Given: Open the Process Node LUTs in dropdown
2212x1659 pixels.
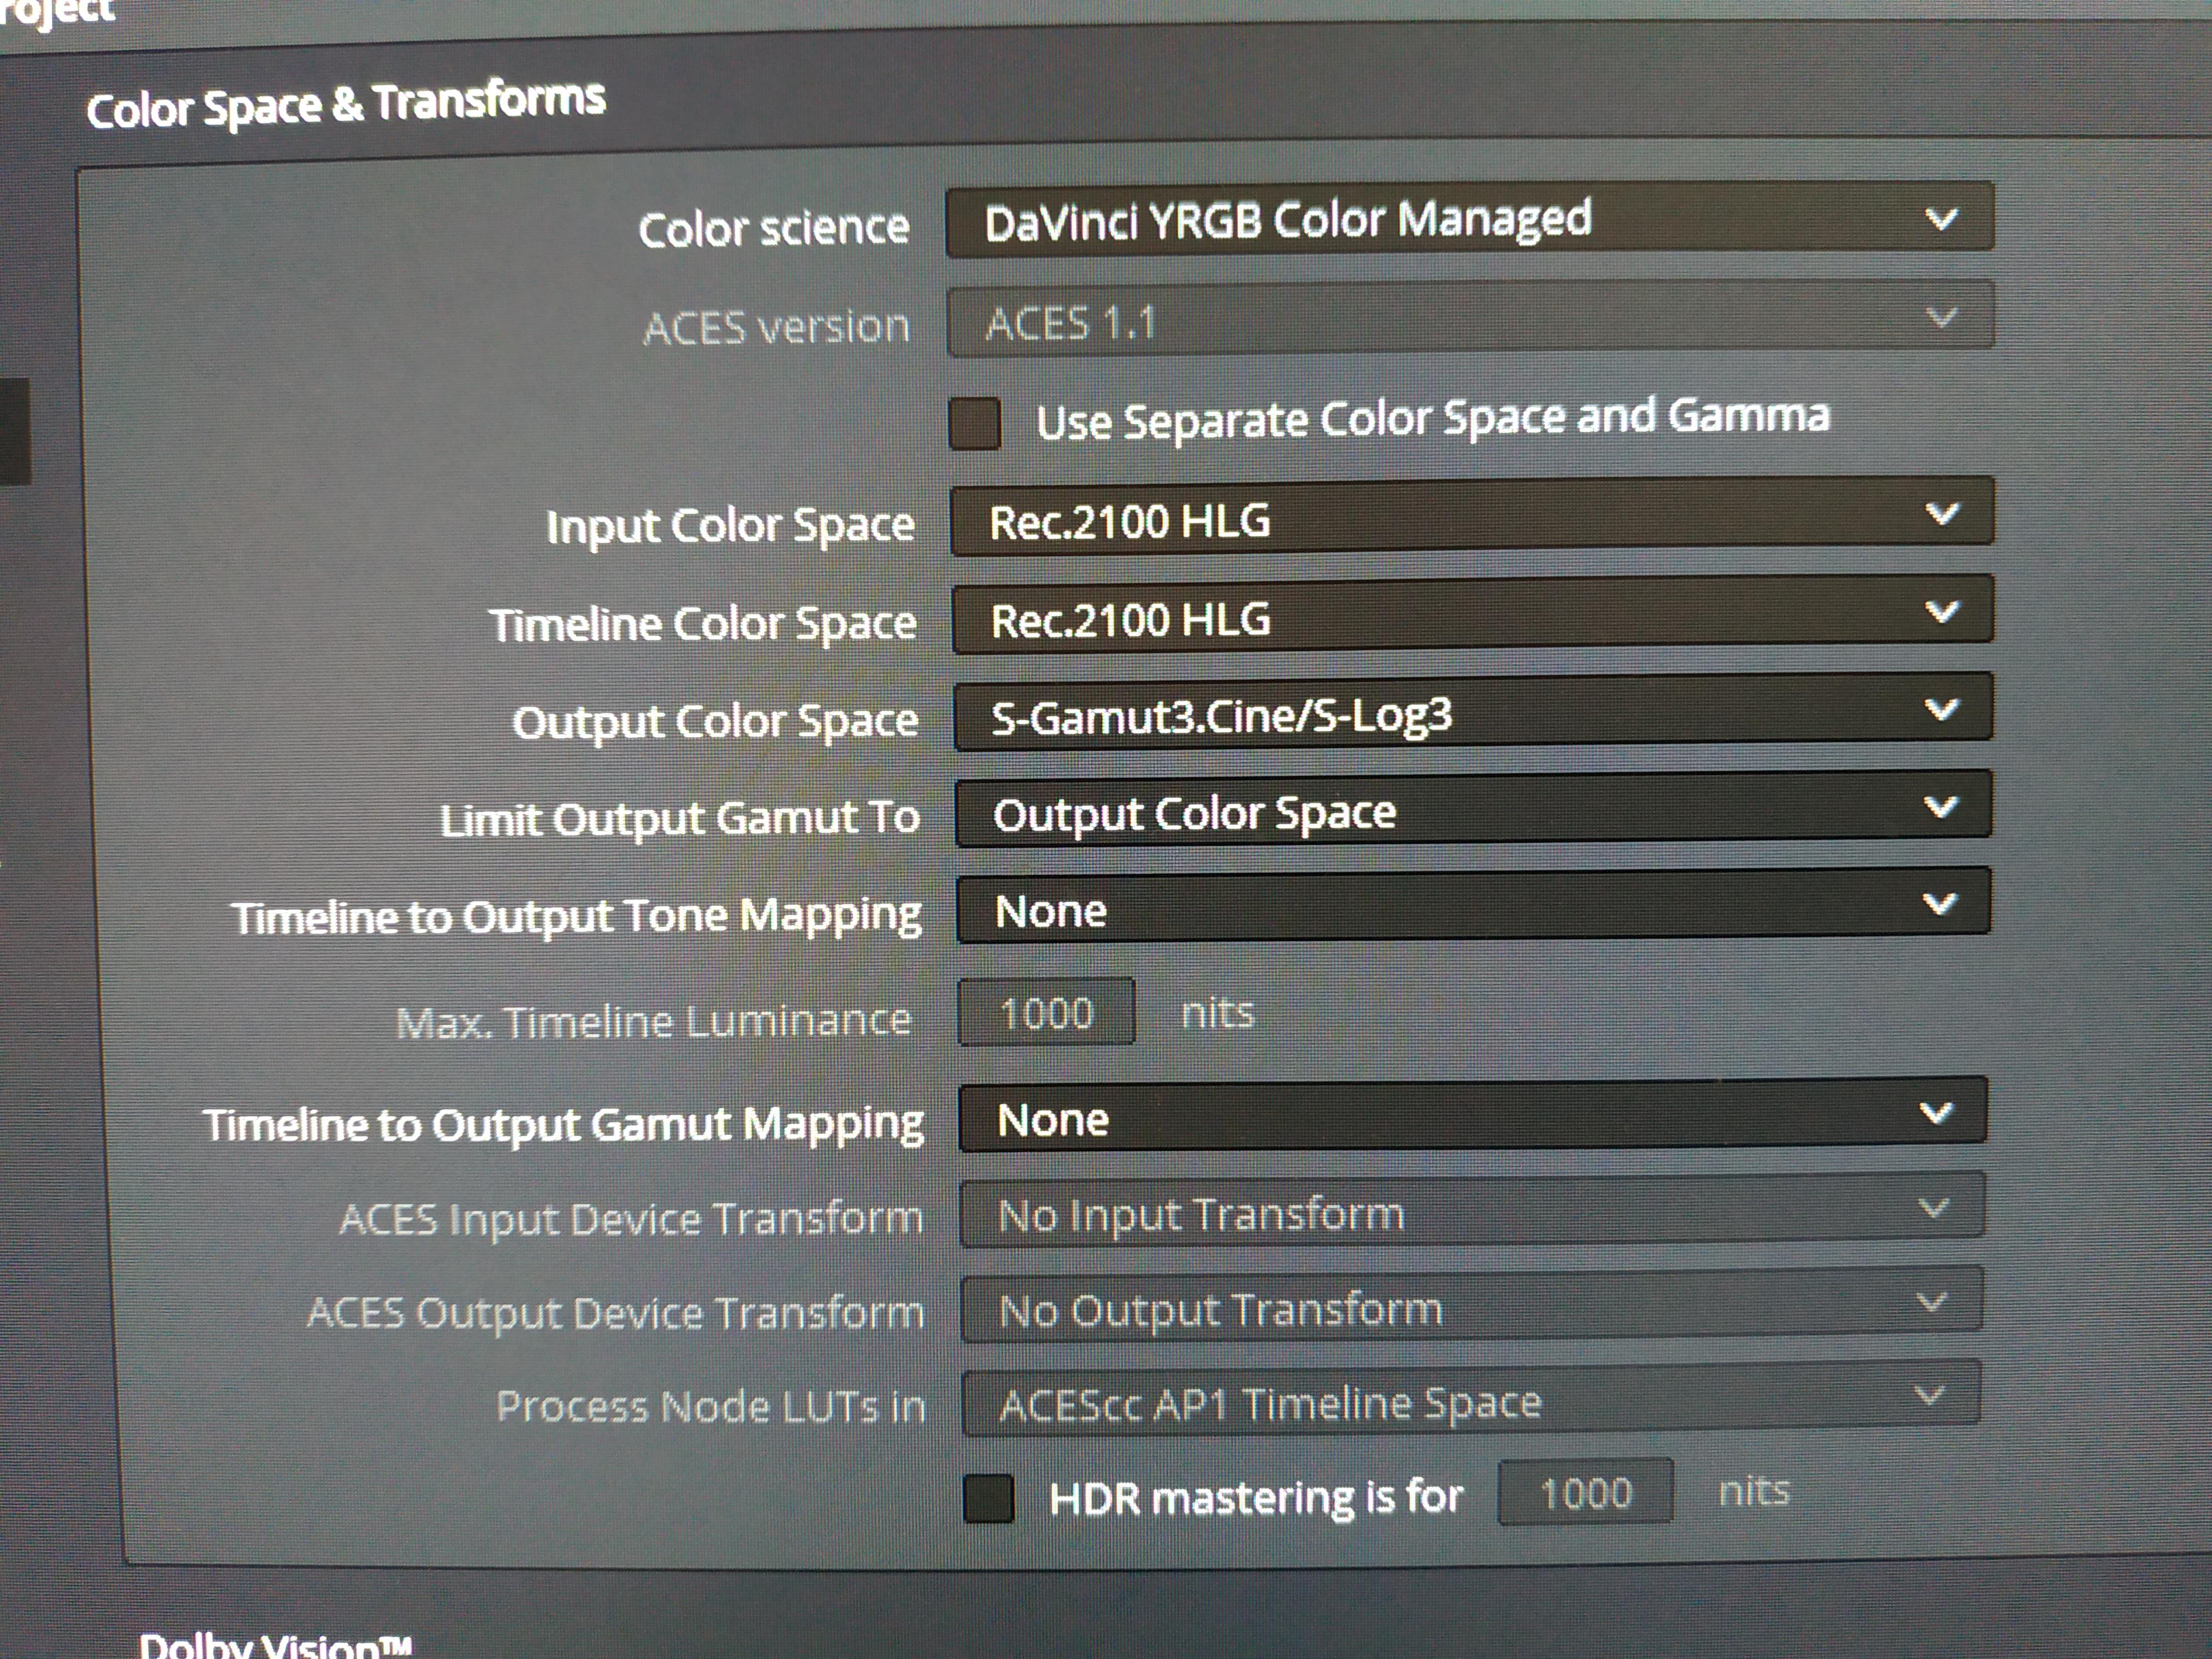Looking at the screenshot, I should [1471, 1399].
